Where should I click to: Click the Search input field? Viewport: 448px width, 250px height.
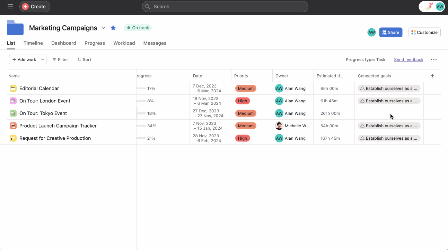pyautogui.click(x=225, y=7)
